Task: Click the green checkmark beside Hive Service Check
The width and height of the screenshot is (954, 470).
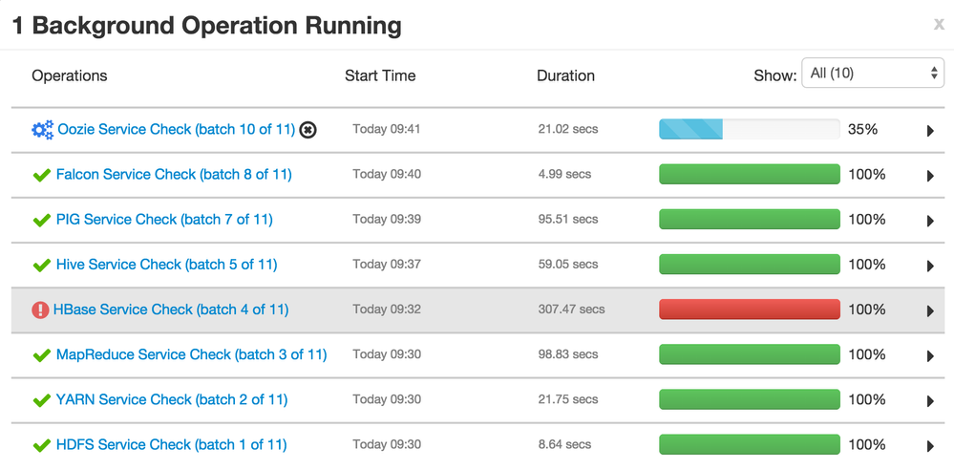Action: click(x=41, y=265)
